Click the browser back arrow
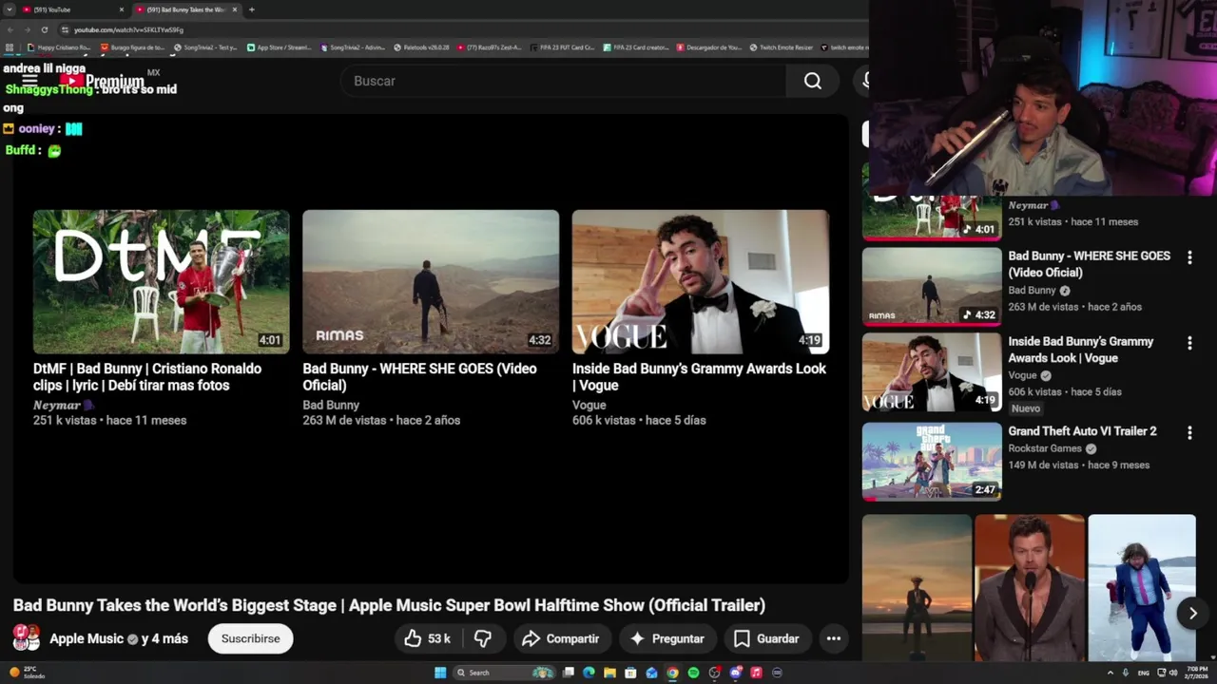The height and width of the screenshot is (684, 1217). (10, 29)
